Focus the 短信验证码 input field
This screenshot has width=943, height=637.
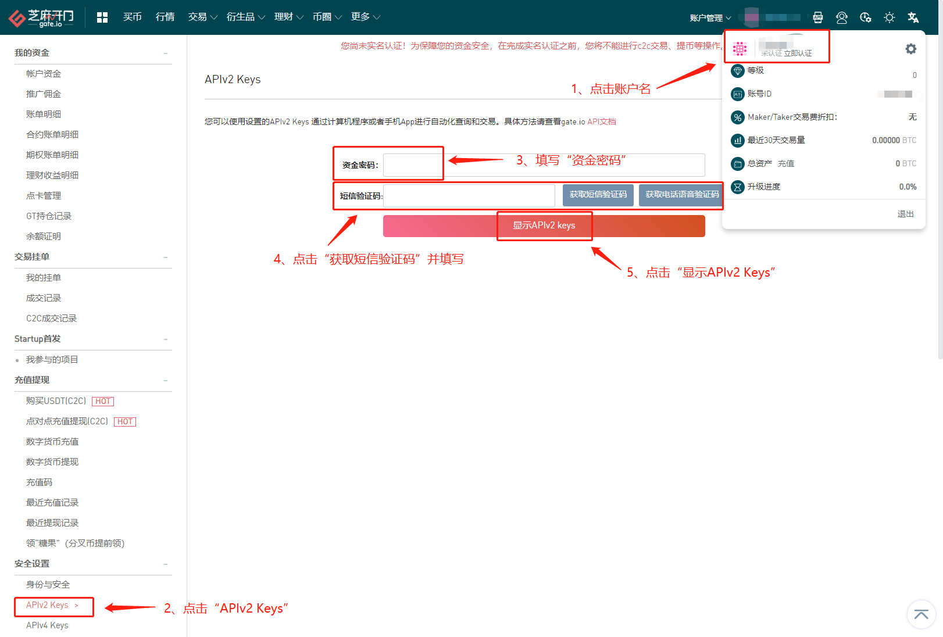click(x=469, y=195)
